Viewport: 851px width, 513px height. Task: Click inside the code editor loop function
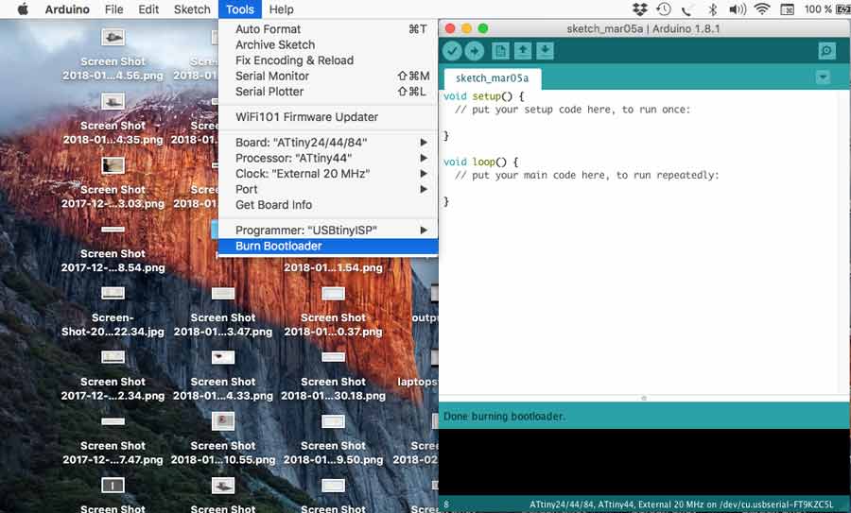click(586, 176)
